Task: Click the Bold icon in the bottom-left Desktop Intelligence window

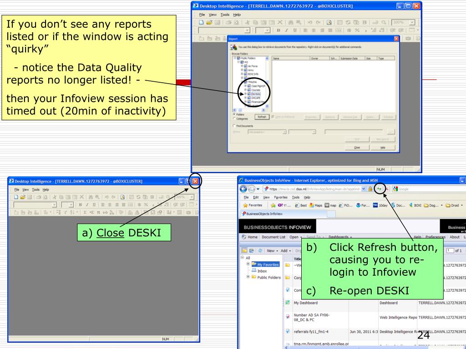Action: point(80,205)
